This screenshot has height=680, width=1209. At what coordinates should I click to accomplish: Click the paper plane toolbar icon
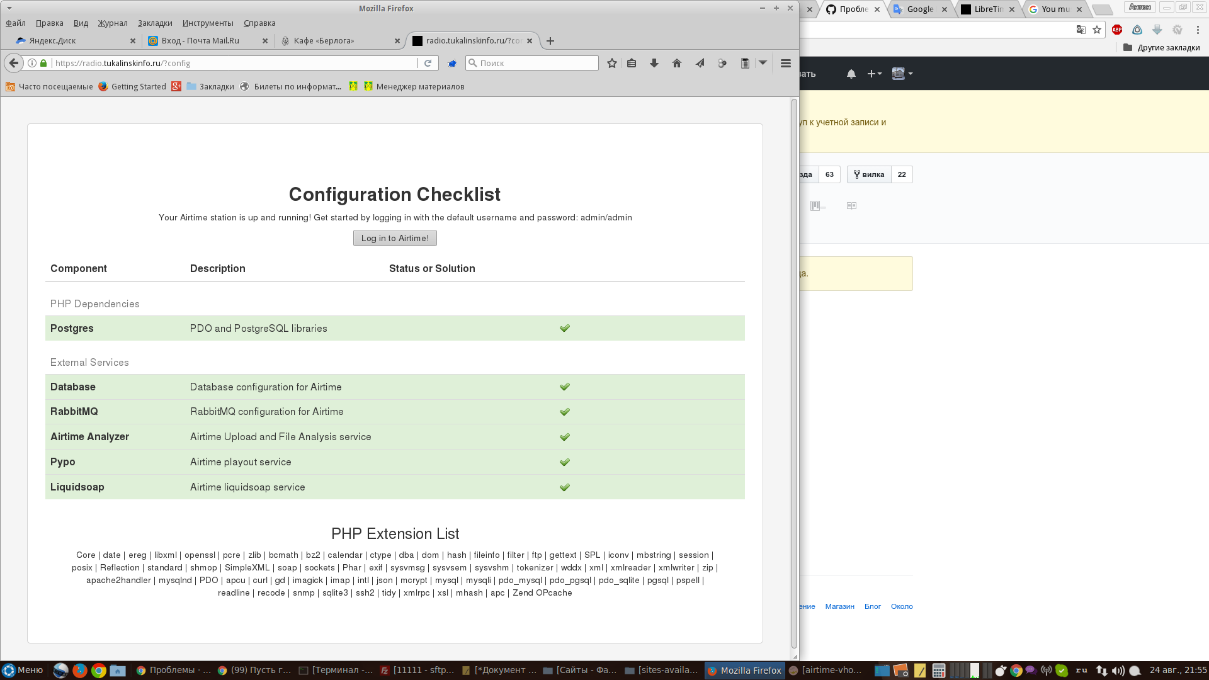pos(700,63)
